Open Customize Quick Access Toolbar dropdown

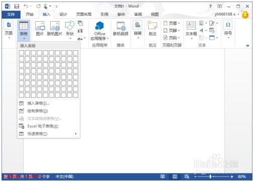(x=57, y=7)
